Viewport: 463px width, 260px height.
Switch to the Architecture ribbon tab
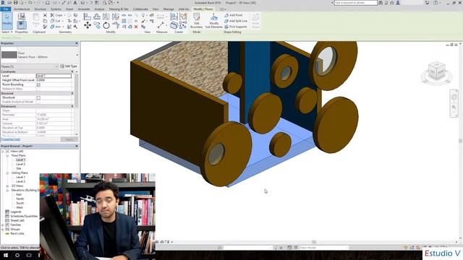[x=22, y=9]
